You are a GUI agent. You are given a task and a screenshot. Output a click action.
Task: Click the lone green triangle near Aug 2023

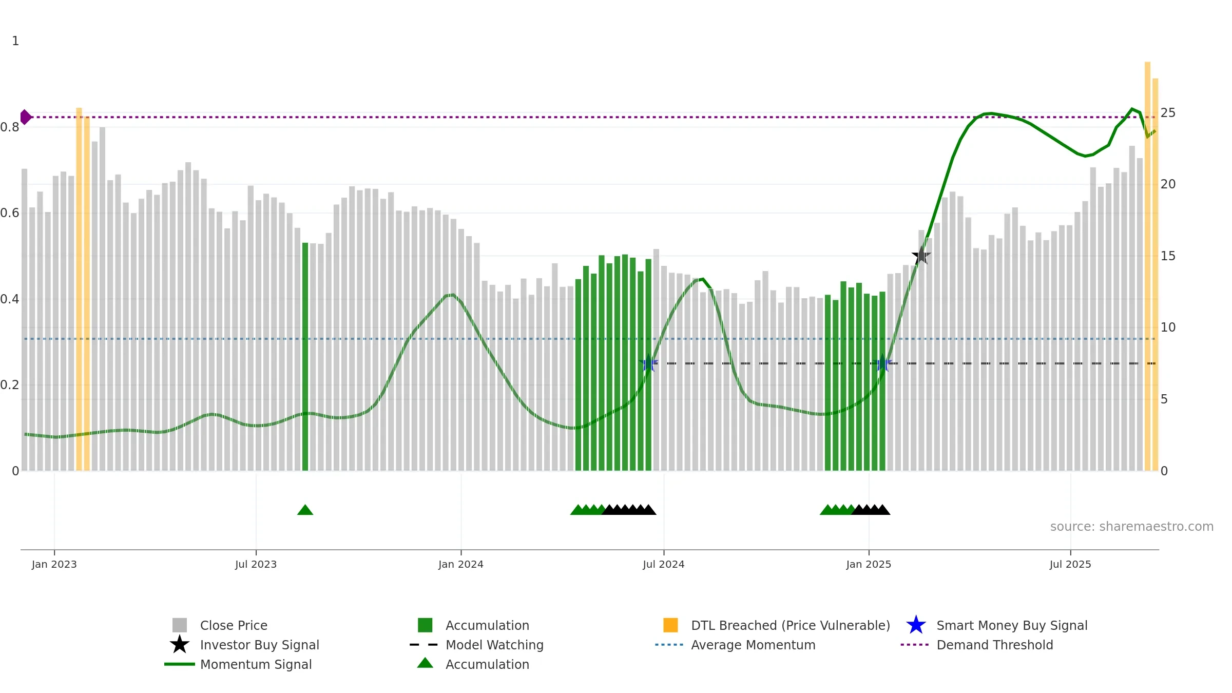(x=305, y=510)
